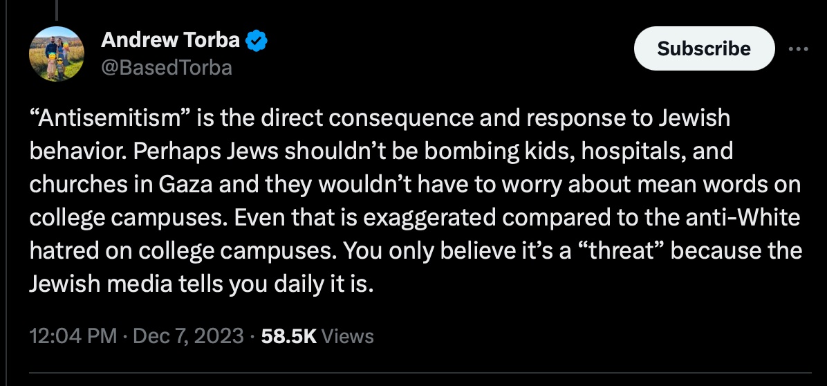This screenshot has width=827, height=386.
Task: Click the divider line below the post
Action: (420, 374)
